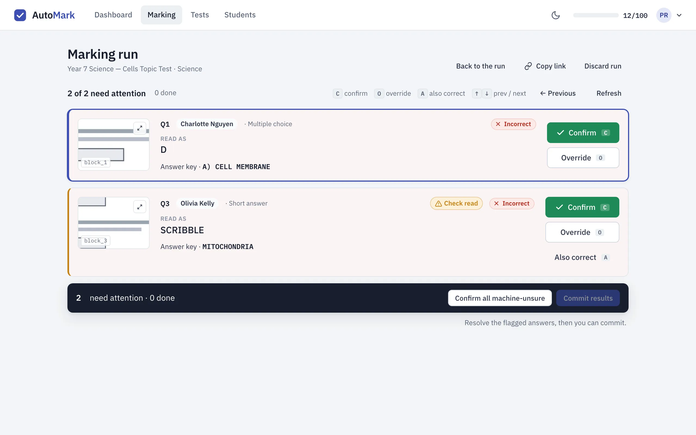This screenshot has height=435, width=696.
Task: Click the up arrow prev key hint
Action: pyautogui.click(x=477, y=94)
